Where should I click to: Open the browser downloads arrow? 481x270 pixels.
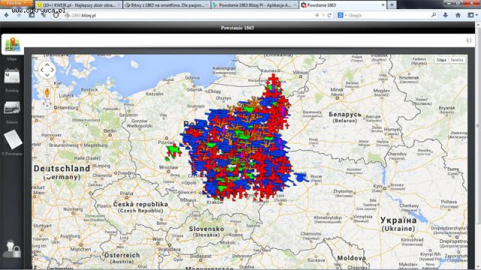[x=446, y=15]
